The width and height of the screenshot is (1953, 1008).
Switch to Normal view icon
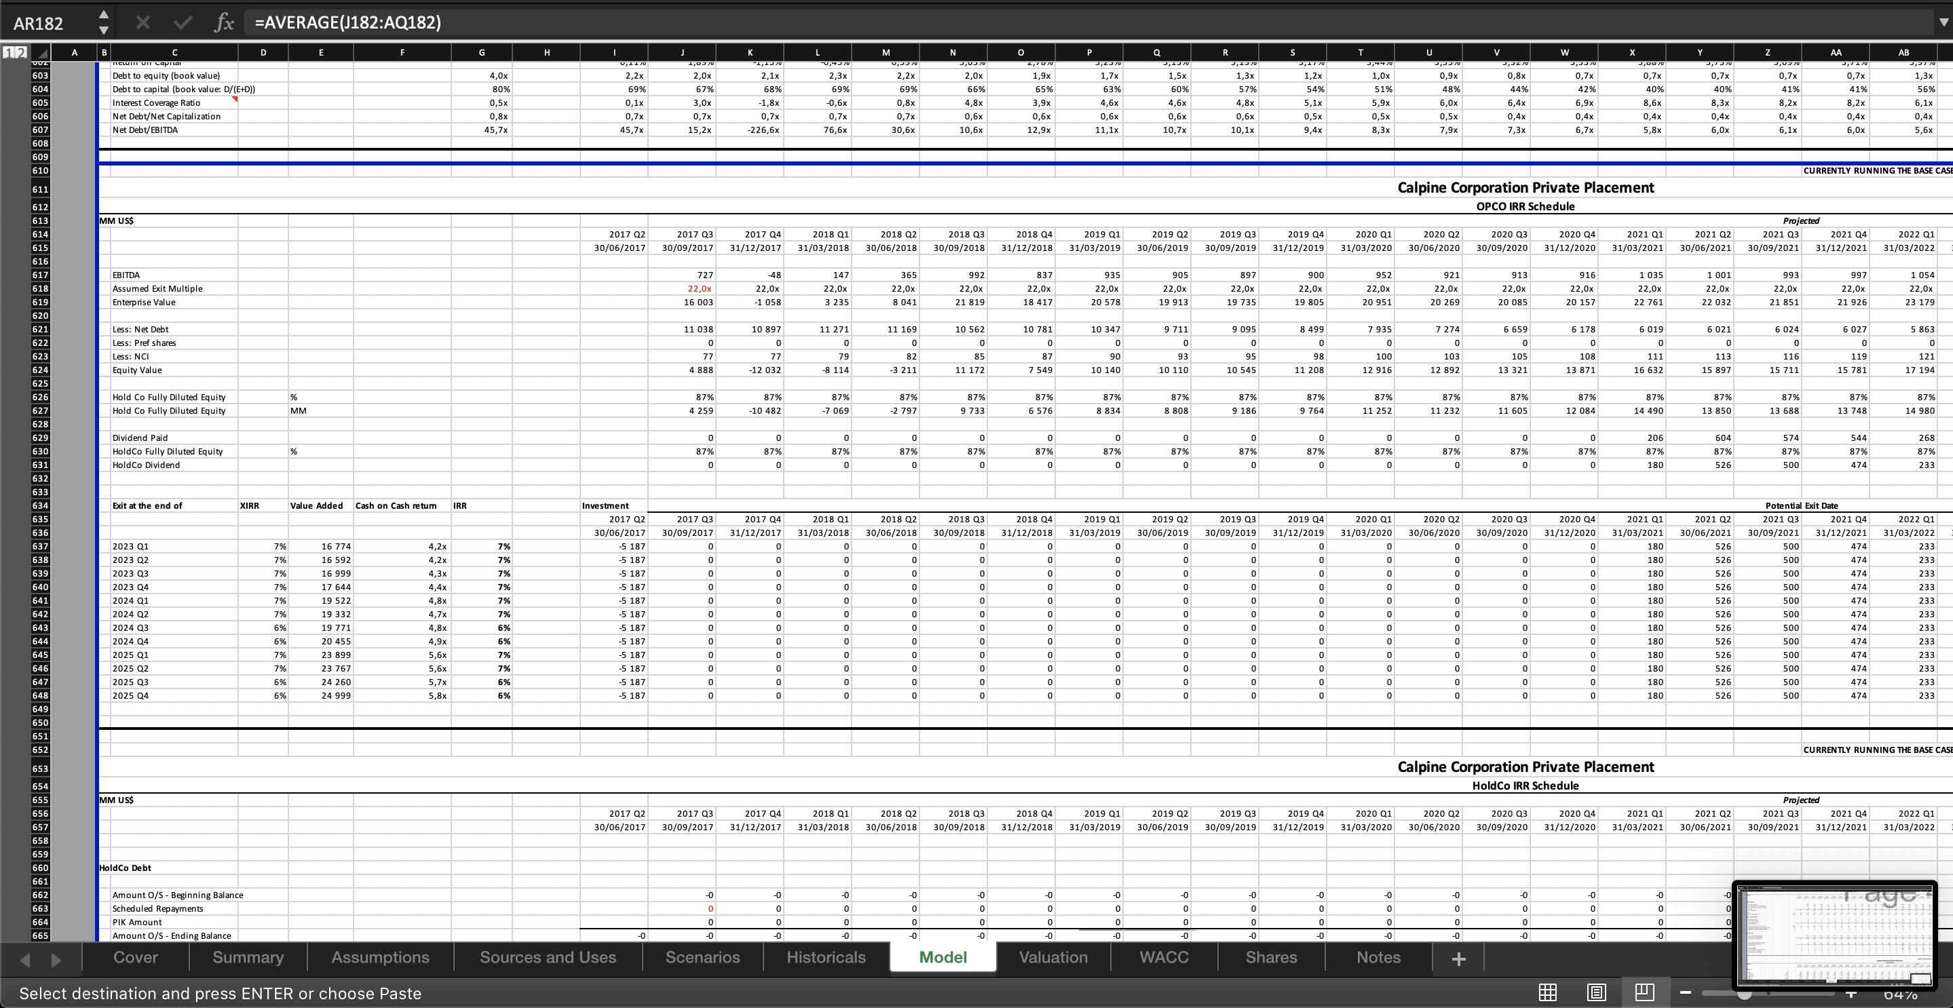1547,992
